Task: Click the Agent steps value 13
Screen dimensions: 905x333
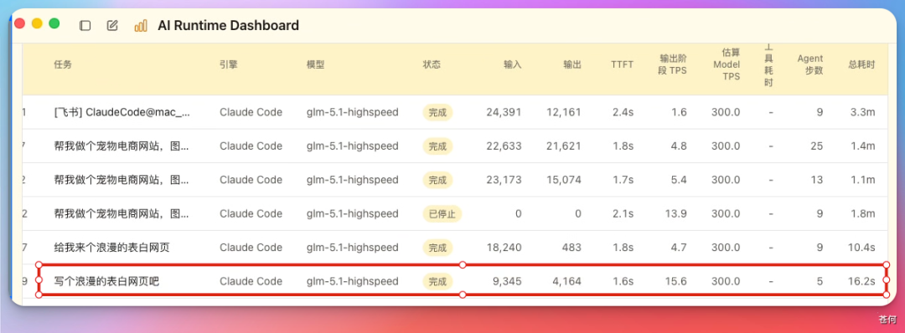Action: (817, 180)
